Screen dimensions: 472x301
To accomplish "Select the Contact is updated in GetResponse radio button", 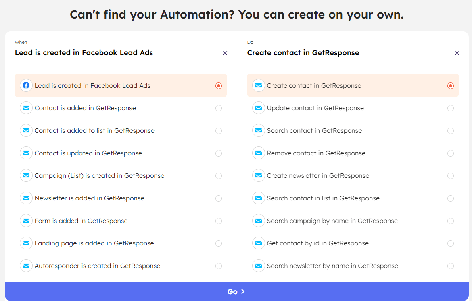I will (x=219, y=153).
